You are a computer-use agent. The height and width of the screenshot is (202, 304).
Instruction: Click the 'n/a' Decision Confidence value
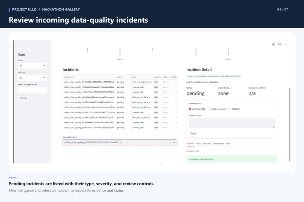click(252, 93)
